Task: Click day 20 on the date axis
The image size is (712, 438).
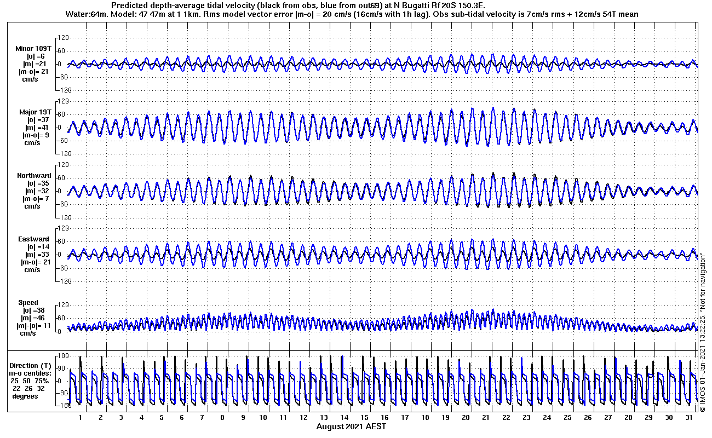Action: (x=466, y=418)
